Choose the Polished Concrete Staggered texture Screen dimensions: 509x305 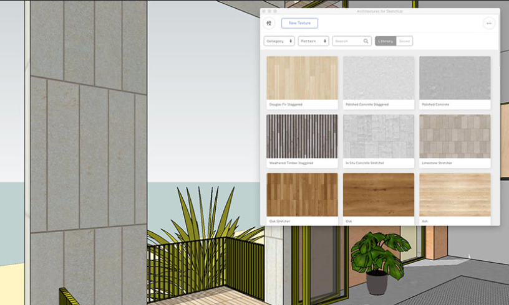379,78
